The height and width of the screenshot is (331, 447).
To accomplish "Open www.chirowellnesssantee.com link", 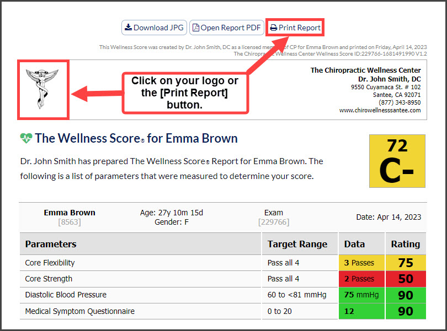I will [380, 110].
